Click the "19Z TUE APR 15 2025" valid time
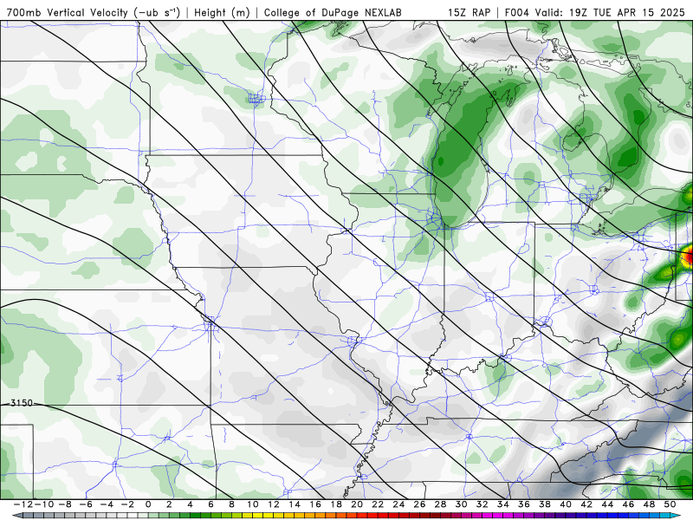This screenshot has width=693, height=520. click(626, 12)
